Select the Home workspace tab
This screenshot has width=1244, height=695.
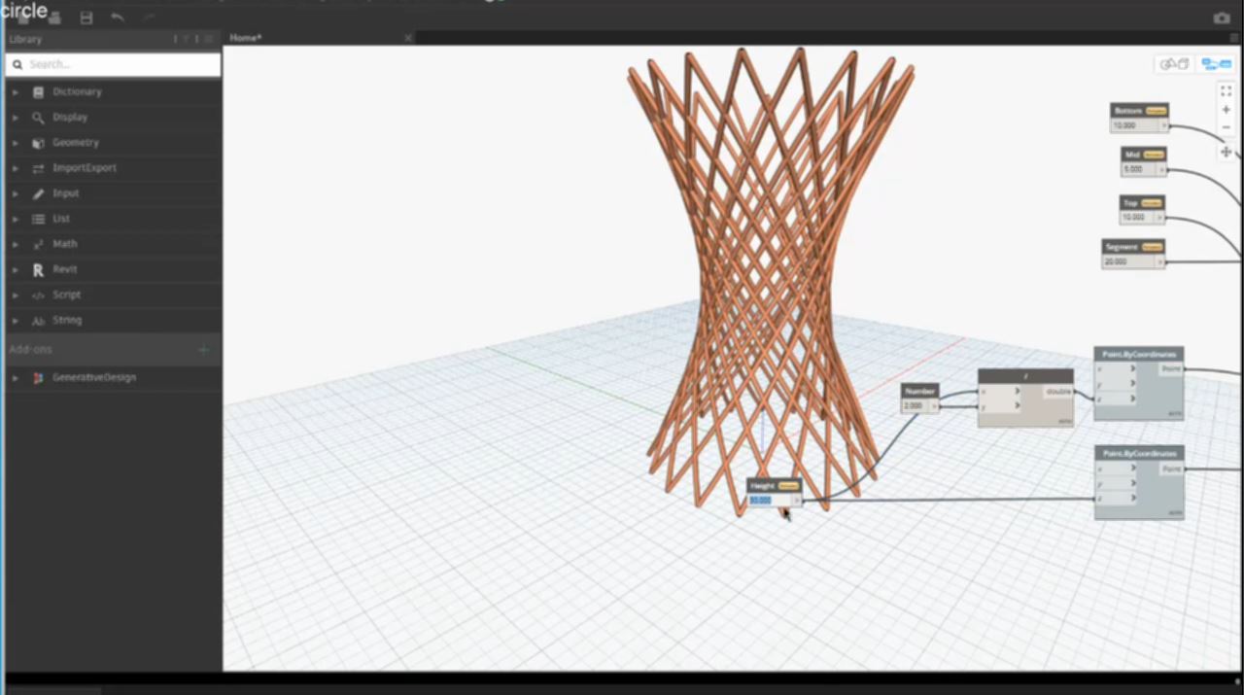[x=246, y=38]
